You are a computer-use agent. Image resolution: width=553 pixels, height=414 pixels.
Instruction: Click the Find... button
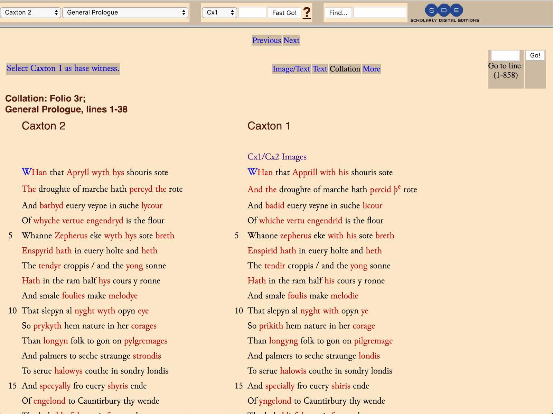pyautogui.click(x=338, y=13)
